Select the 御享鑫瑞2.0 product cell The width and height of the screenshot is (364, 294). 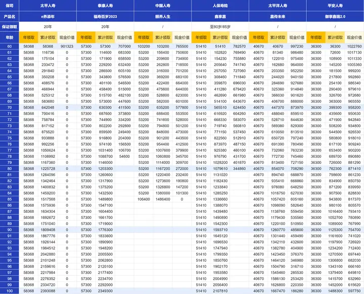335,16
